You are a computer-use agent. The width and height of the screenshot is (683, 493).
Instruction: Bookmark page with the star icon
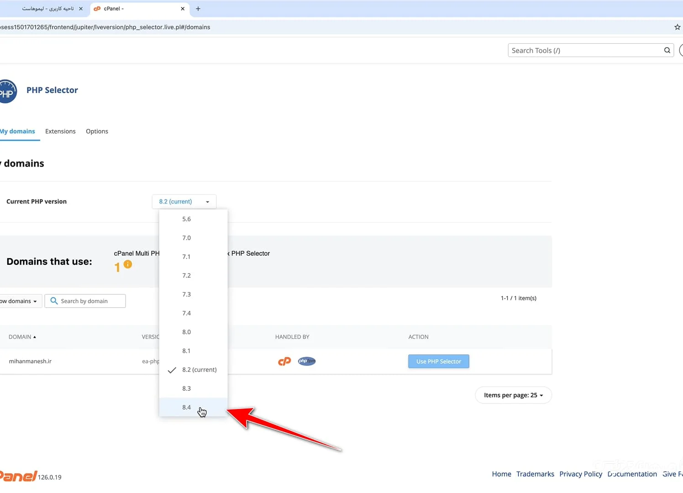(677, 27)
